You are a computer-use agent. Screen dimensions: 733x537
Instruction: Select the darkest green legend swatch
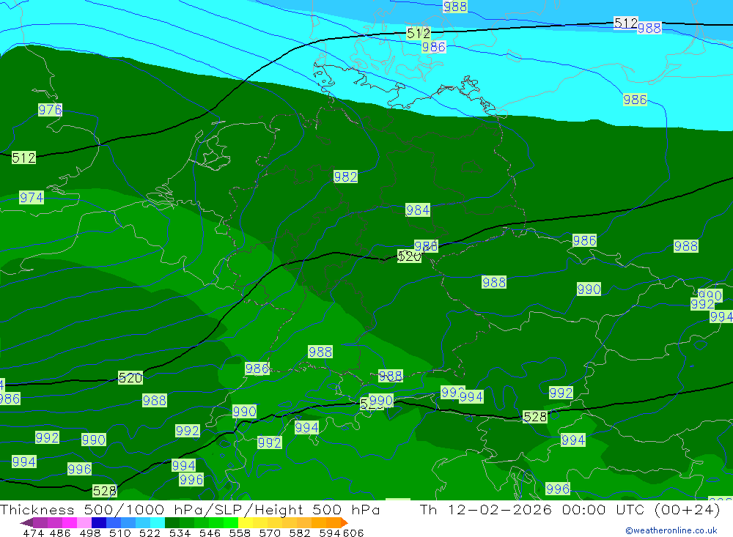[x=172, y=522]
